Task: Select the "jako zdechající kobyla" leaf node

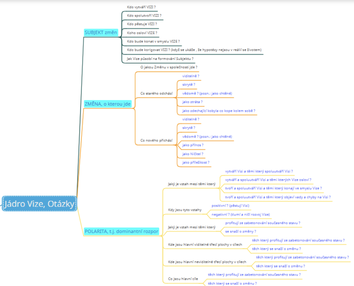Action: pyautogui.click(x=219, y=111)
